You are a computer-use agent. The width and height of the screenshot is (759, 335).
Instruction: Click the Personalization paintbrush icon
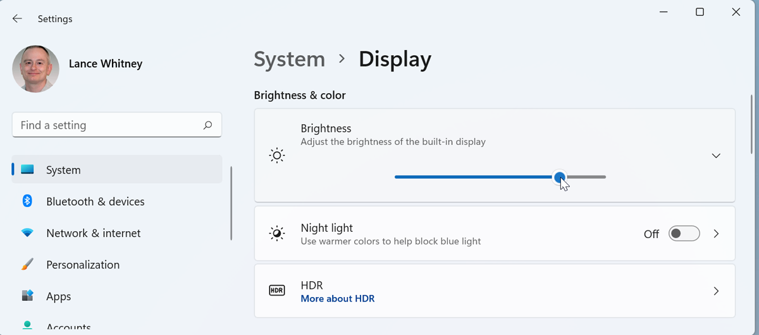27,265
